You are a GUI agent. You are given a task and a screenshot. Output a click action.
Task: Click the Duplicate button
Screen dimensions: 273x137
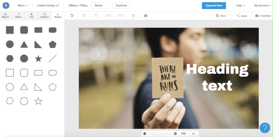click(x=121, y=5)
